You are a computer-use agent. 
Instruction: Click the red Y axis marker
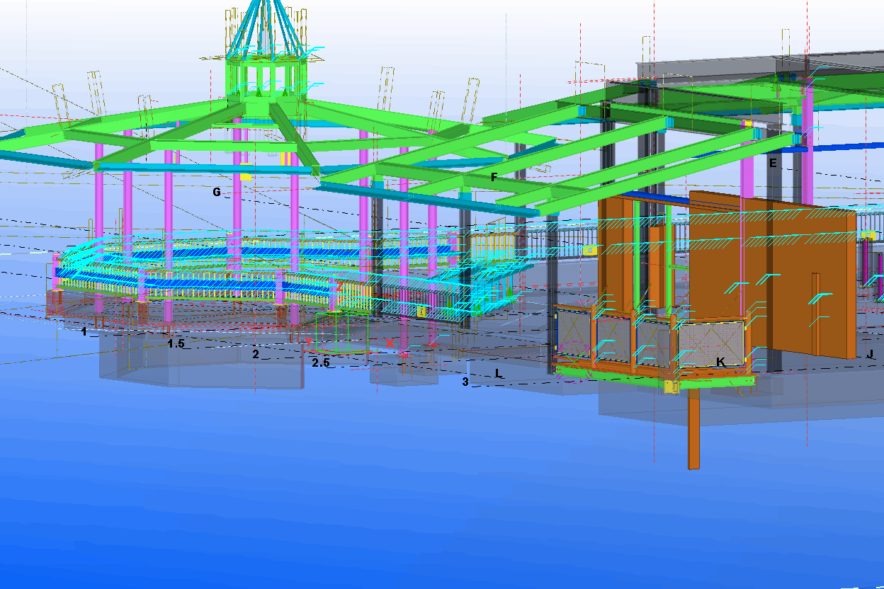click(309, 343)
